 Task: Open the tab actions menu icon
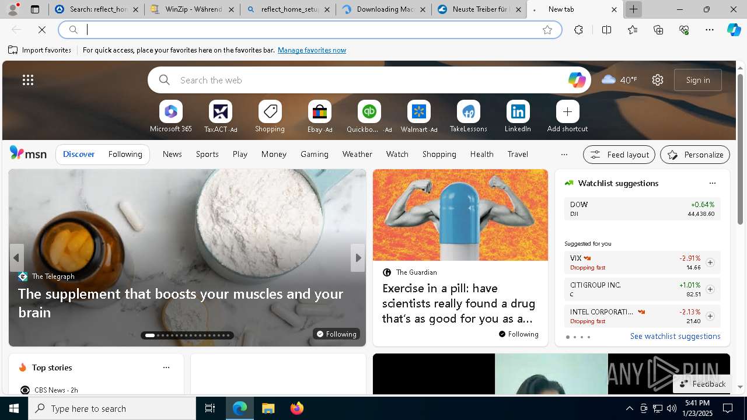35,9
